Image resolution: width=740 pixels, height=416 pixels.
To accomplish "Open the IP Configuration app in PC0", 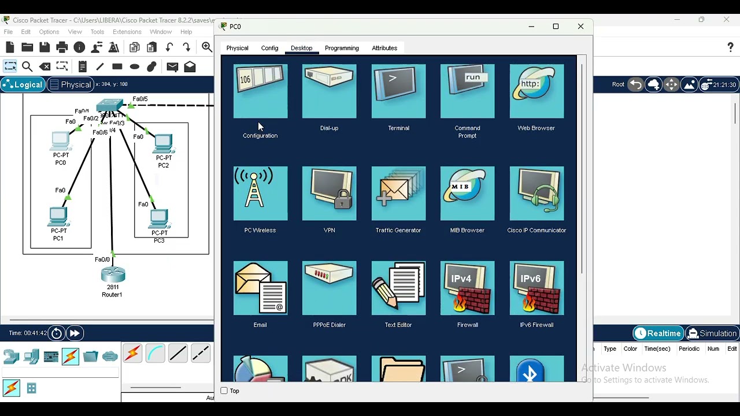I will 260,91.
